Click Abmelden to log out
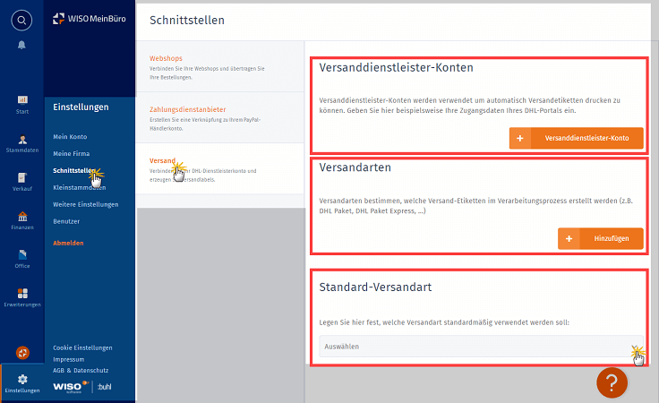659x403 pixels. (x=68, y=243)
